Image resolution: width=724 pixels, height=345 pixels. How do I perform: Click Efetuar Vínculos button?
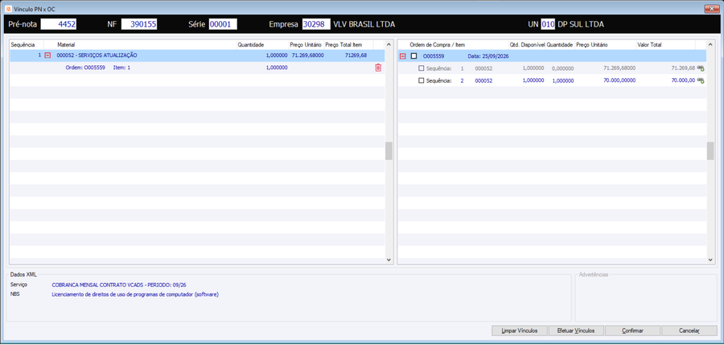575,331
